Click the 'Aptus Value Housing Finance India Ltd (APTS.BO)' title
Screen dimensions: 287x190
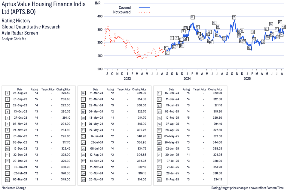tap(44, 8)
